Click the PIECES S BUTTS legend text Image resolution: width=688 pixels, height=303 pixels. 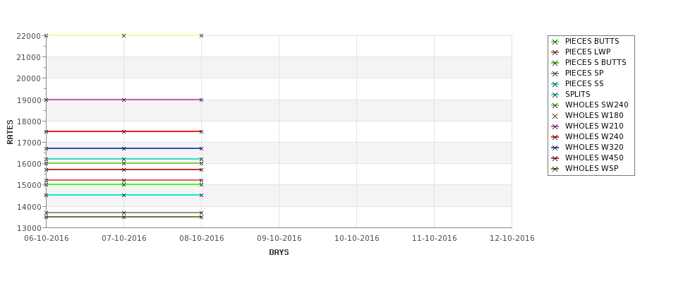coord(596,63)
